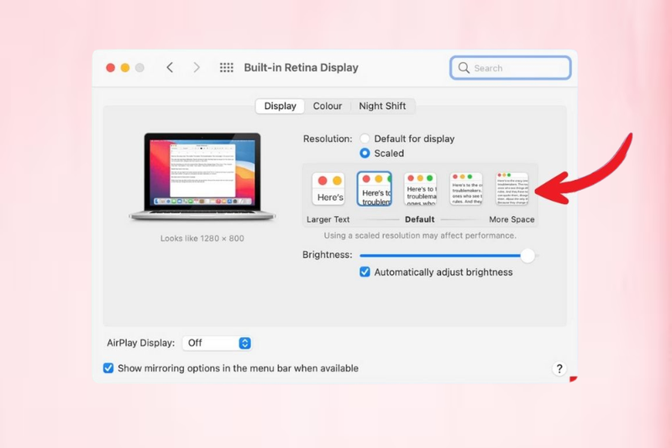Image resolution: width=672 pixels, height=448 pixels.
Task: Minimize the window with the yellow button
Action: click(125, 68)
